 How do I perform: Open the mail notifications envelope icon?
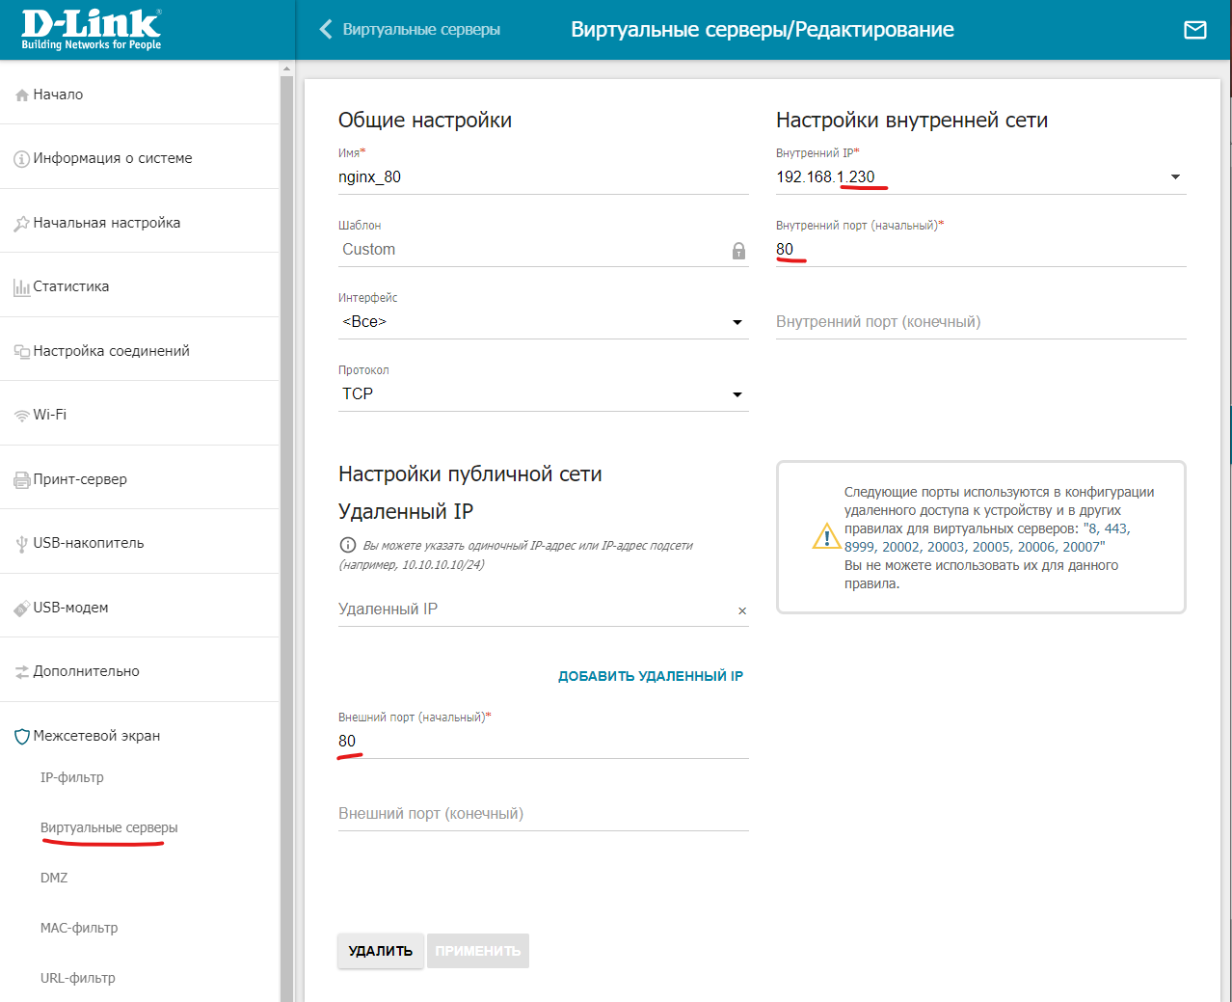(x=1194, y=30)
